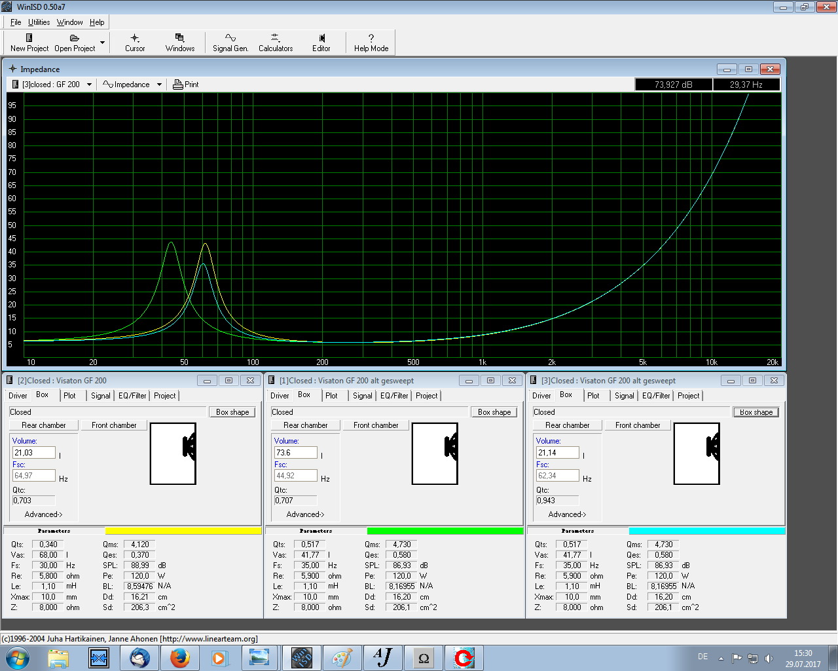Open the Signal Gen. tool
The height and width of the screenshot is (671, 838).
(230, 43)
